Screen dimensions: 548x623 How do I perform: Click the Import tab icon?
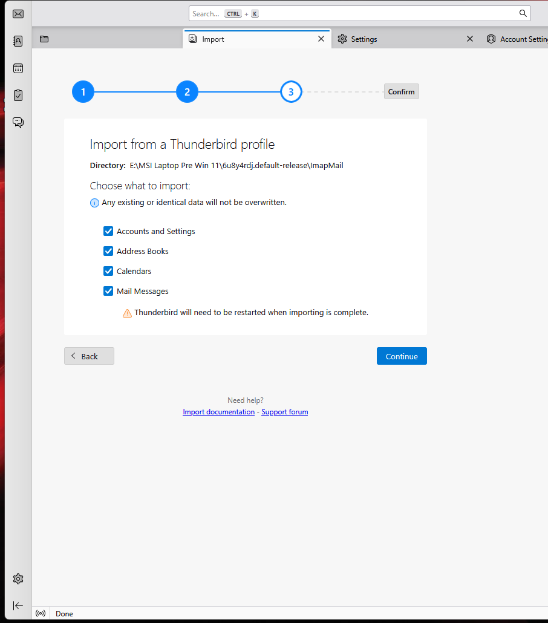pyautogui.click(x=193, y=39)
